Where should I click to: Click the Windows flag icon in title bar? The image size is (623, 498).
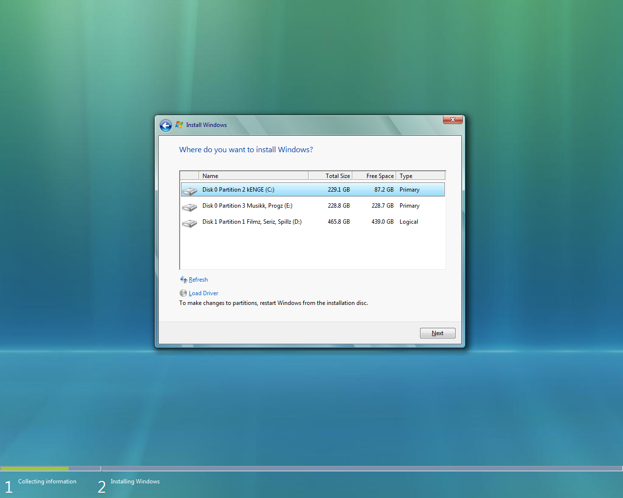(179, 125)
